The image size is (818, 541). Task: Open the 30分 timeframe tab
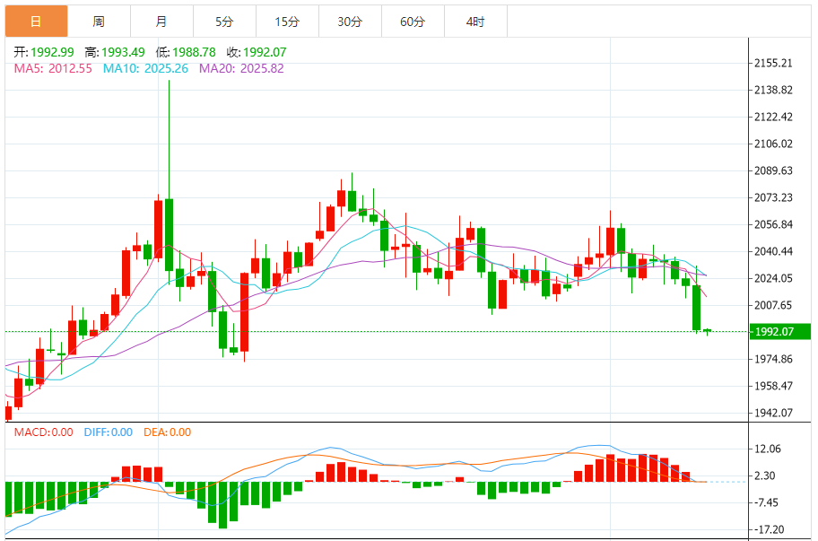tap(350, 22)
